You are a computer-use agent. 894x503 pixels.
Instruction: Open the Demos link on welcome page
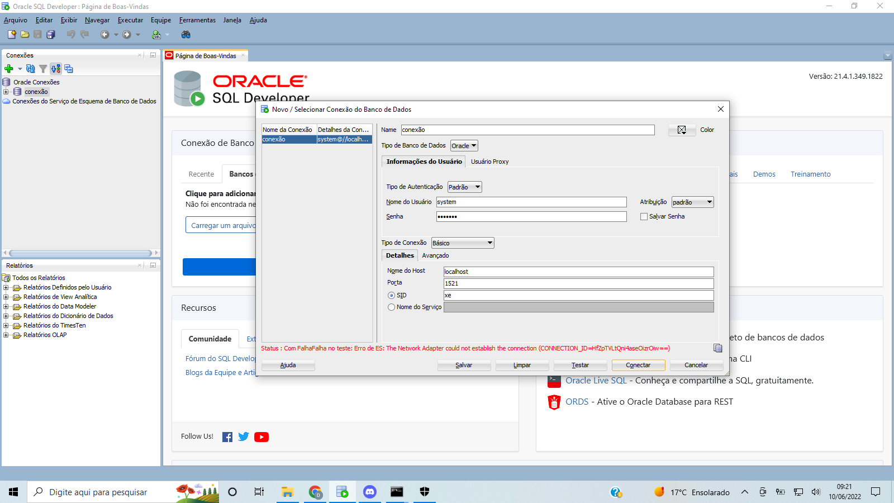click(x=764, y=174)
